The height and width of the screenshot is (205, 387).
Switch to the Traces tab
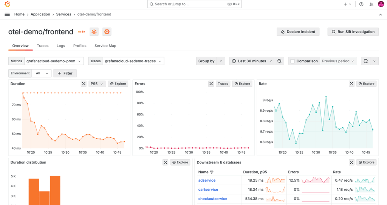point(43,46)
